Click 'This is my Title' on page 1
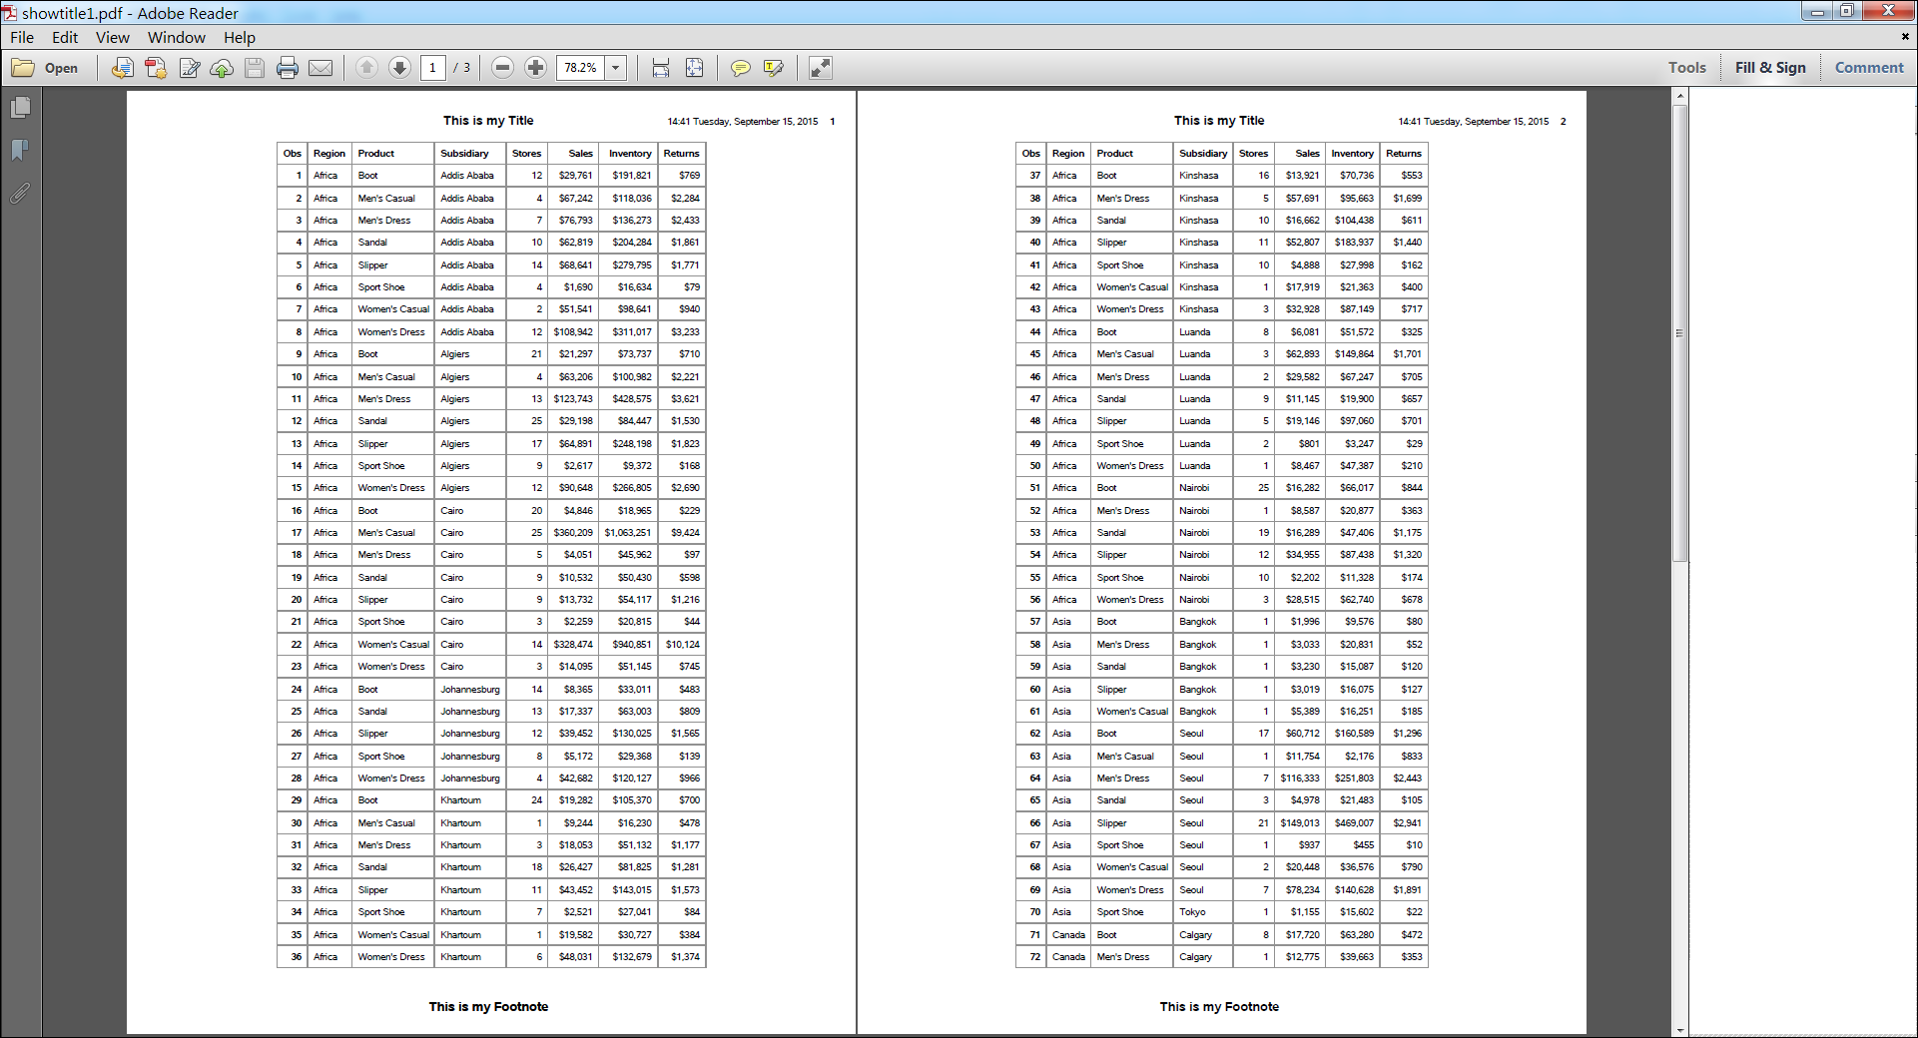 [488, 121]
